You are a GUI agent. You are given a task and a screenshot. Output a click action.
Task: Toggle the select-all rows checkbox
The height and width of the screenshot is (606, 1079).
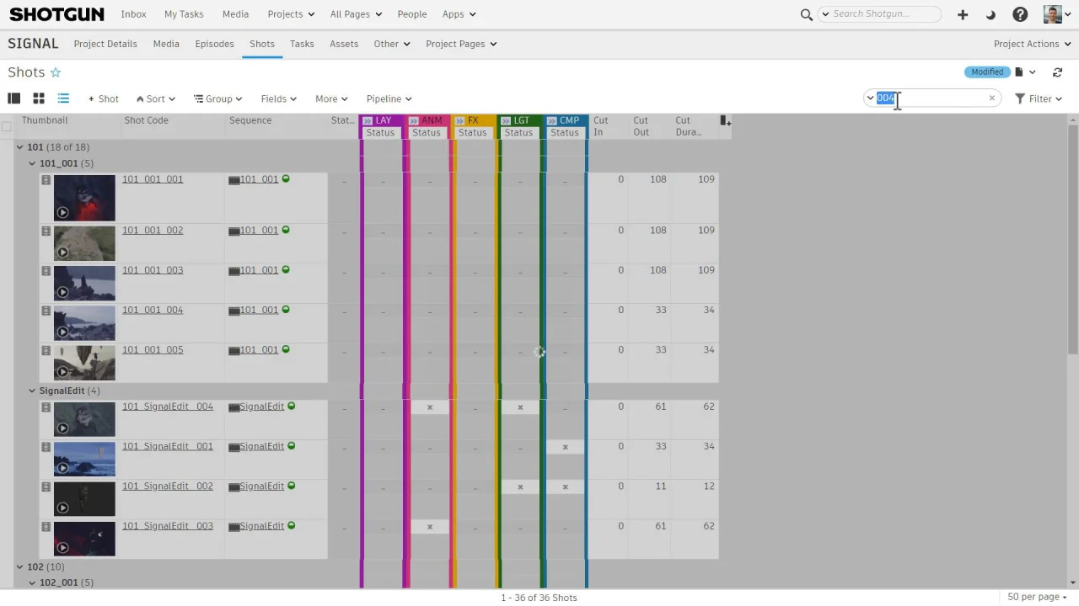(x=7, y=127)
